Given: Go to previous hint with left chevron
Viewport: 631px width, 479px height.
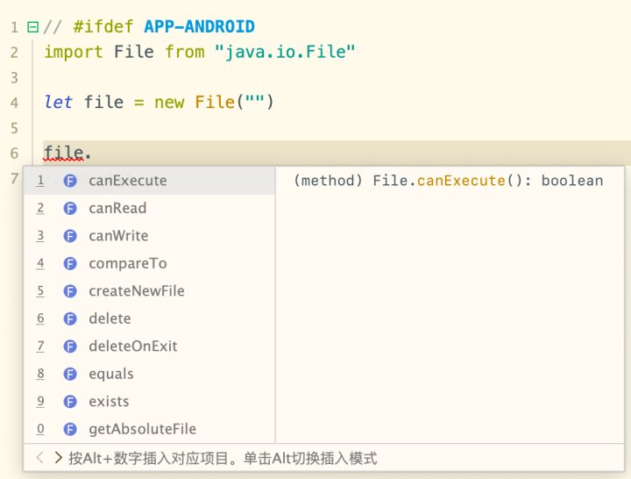Looking at the screenshot, I should coord(39,457).
